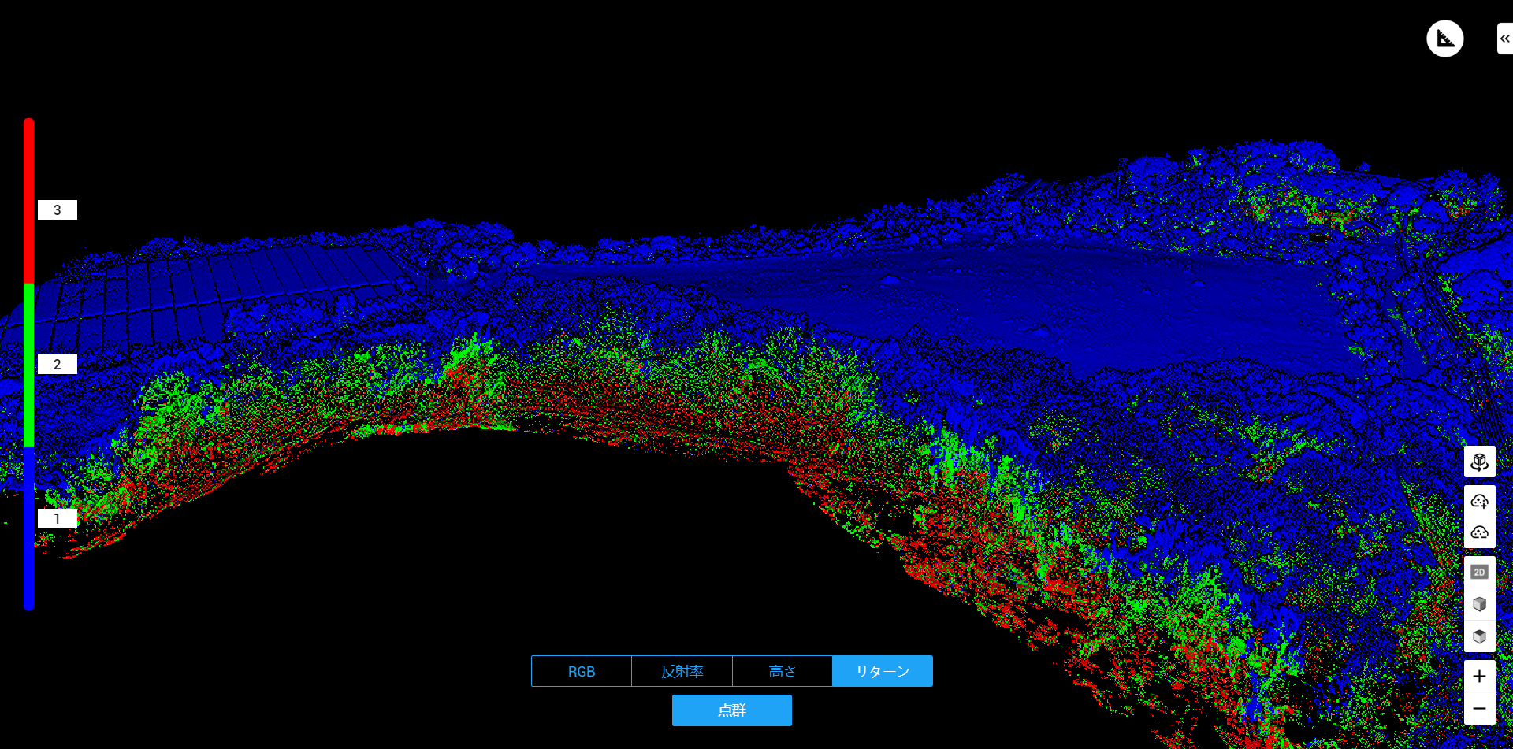This screenshot has height=749, width=1513.
Task: Select the 反射率 display tab
Action: (x=682, y=671)
